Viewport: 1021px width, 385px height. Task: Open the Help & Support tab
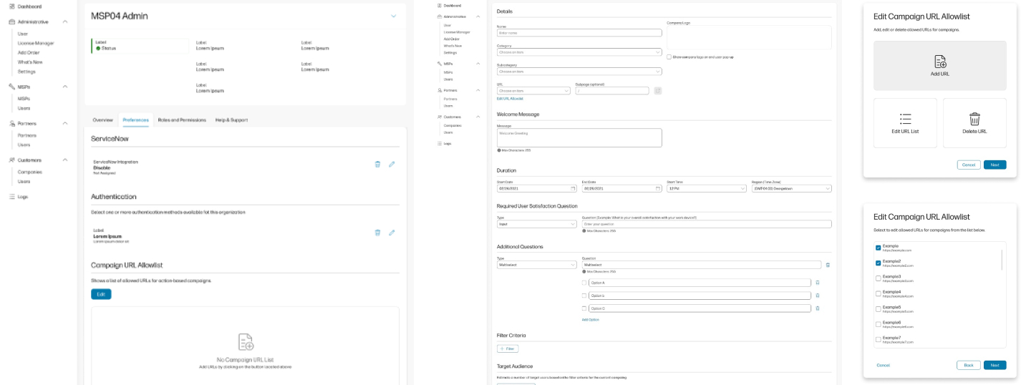[x=233, y=120]
